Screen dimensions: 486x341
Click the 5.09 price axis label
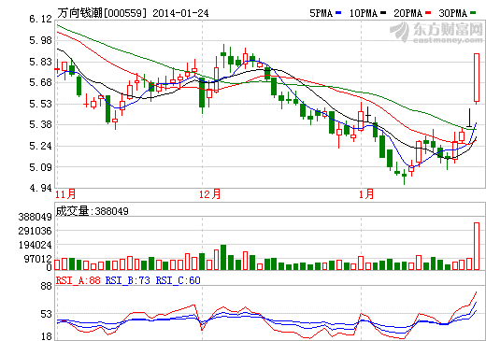(40, 167)
